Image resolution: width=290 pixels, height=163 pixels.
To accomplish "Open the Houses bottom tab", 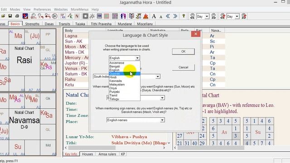I will tap(87, 154).
